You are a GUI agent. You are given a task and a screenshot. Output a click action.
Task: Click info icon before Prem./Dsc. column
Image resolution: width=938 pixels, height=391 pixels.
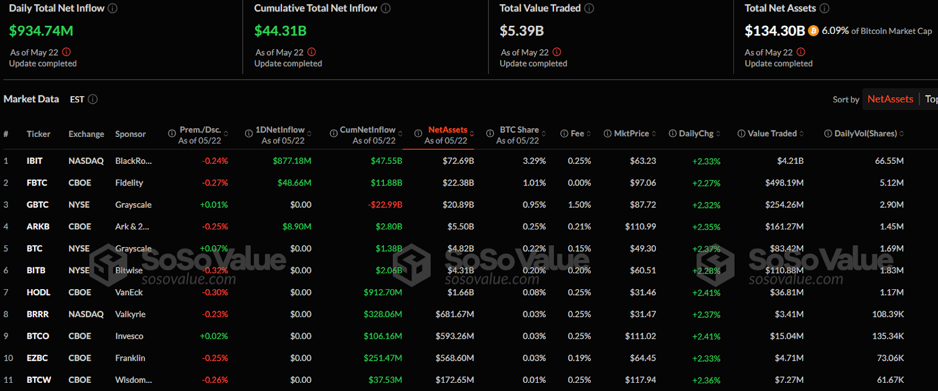[172, 133]
